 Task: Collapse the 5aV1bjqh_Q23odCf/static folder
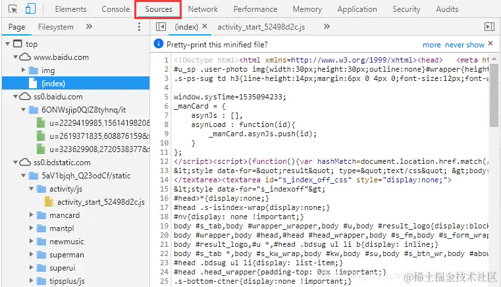23,176
